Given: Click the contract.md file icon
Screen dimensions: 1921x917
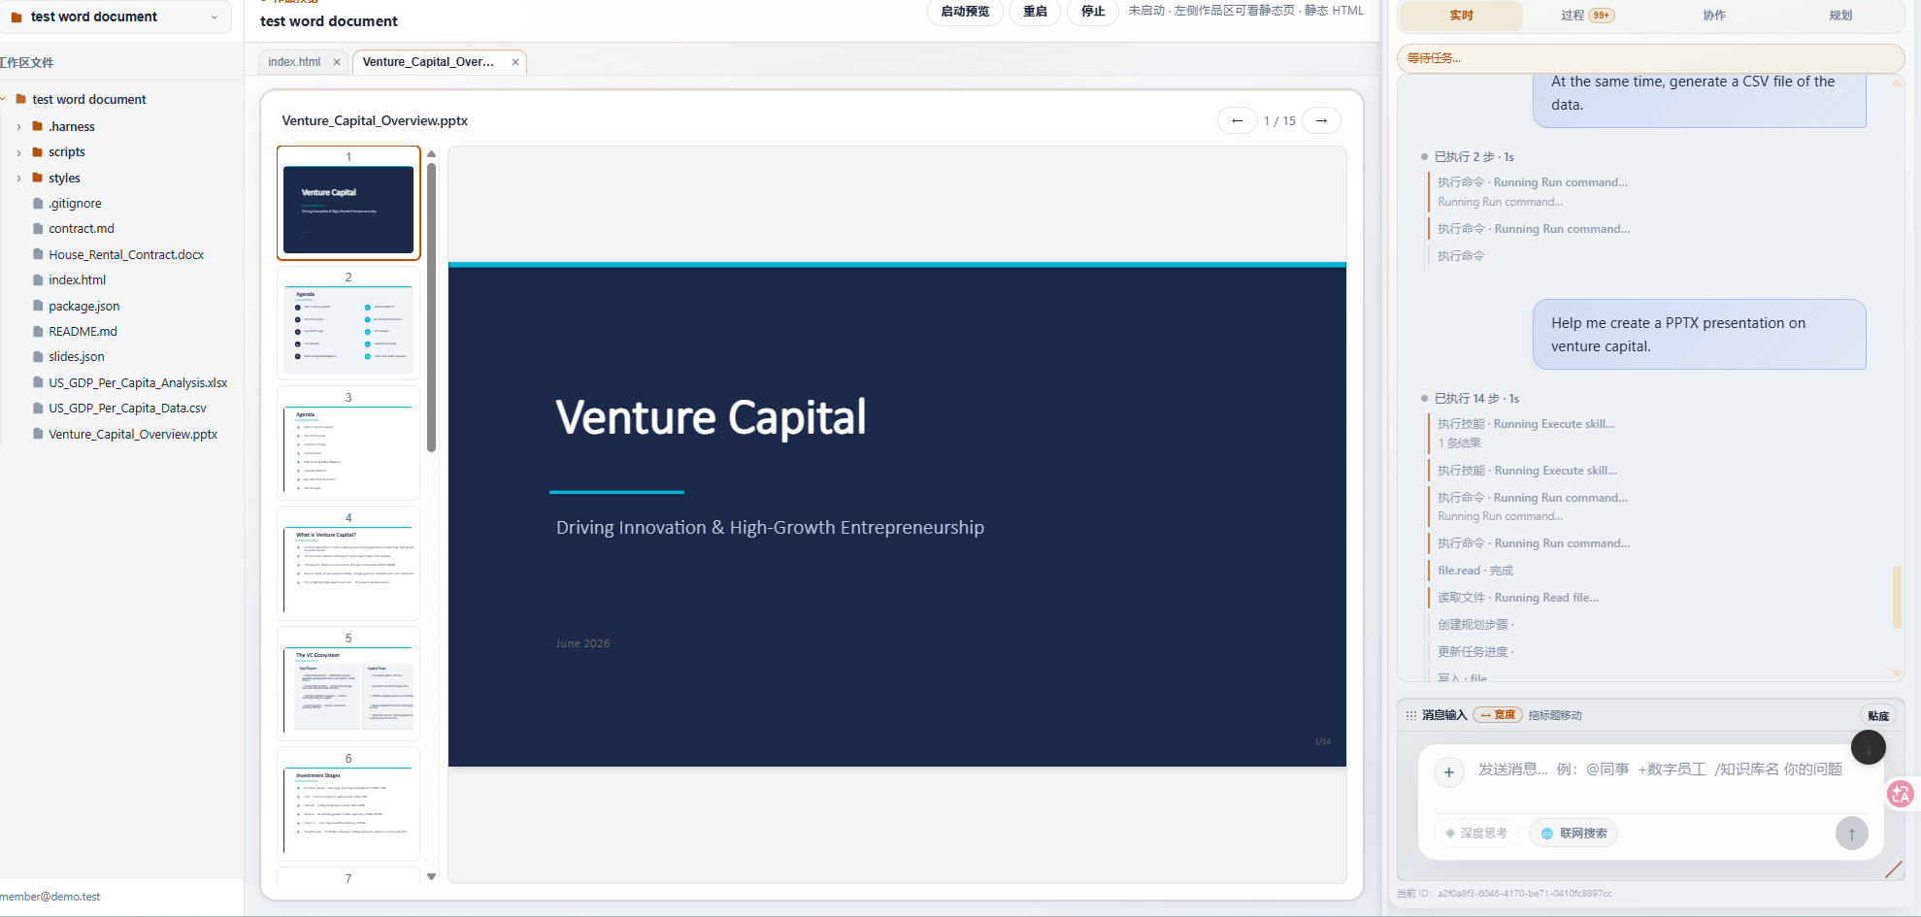Looking at the screenshot, I should tap(38, 229).
